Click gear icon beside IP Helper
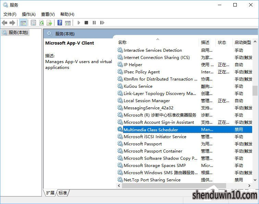Image resolution: width=259 pixels, height=204 pixels. click(x=120, y=64)
